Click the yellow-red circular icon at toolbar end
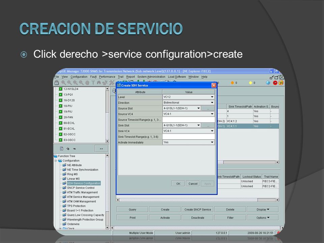Image resolution: width=324 pixels, height=243 pixels. click(281, 83)
